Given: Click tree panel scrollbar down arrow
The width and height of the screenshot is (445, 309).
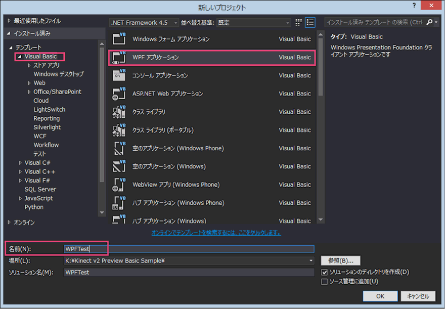Looking at the screenshot, I should tap(102, 212).
